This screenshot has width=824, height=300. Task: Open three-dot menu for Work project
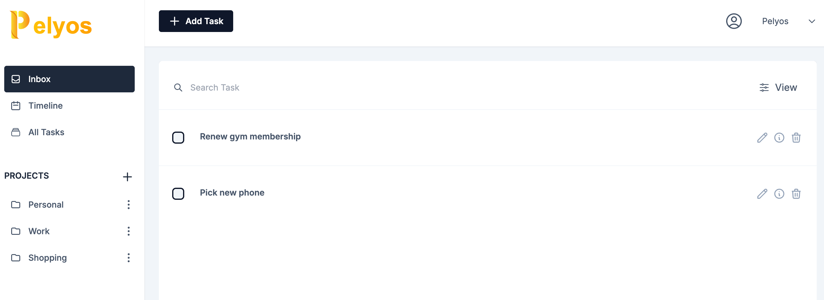[129, 231]
